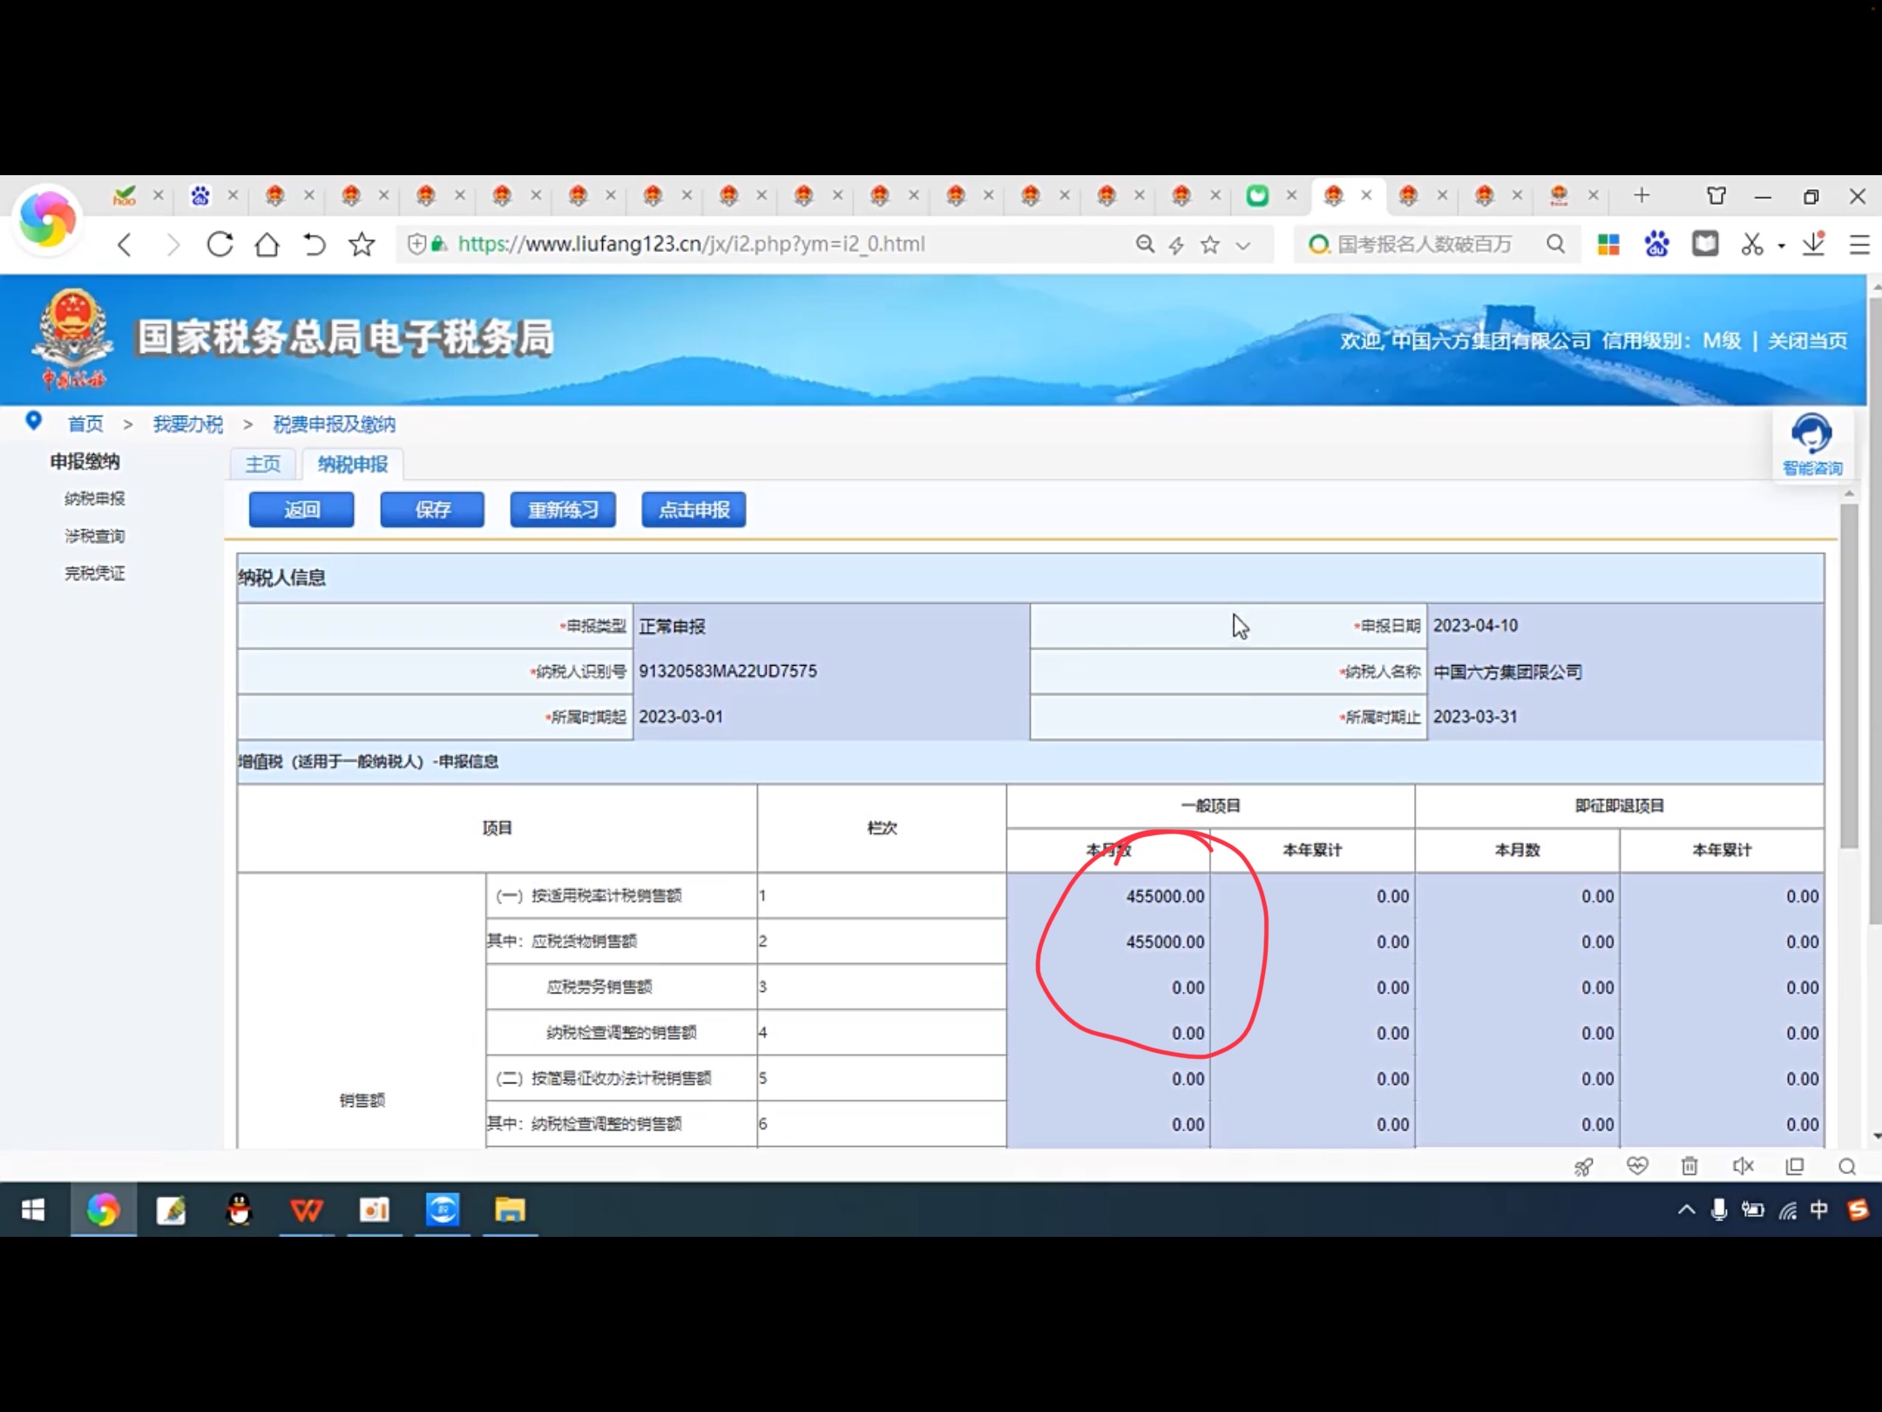Viewport: 1882px width, 1412px height.
Task: Open 纳税申报 in the left sidebar
Action: coord(95,499)
